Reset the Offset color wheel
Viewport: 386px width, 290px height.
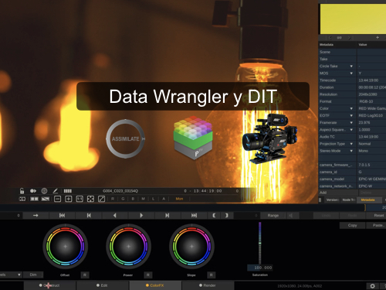tap(85, 275)
